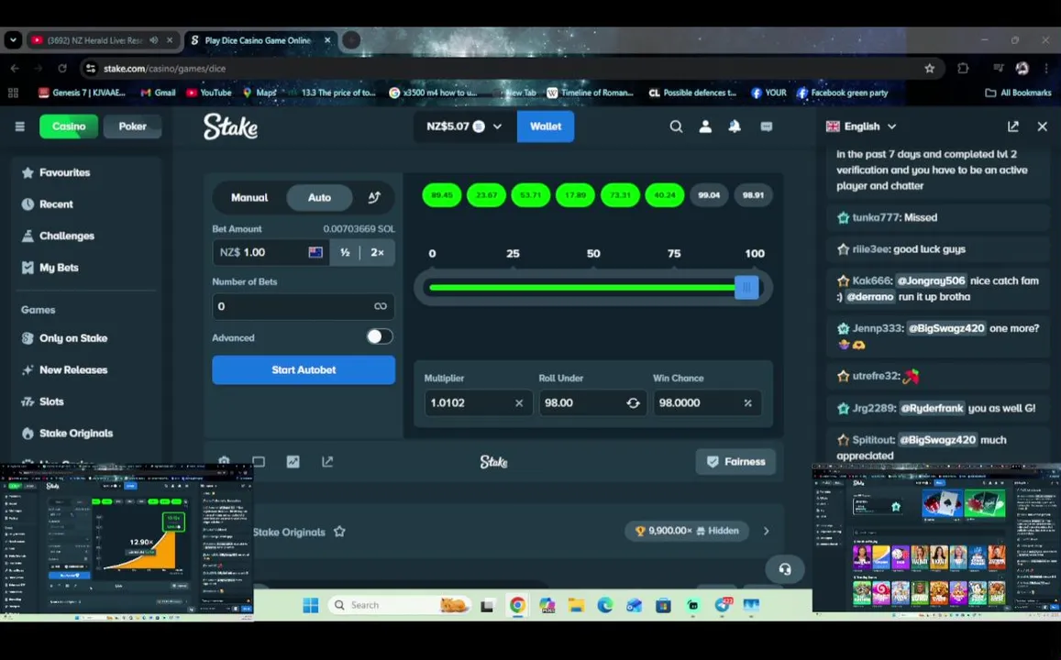
Task: Click the Number of Bets field
Action: click(x=304, y=306)
